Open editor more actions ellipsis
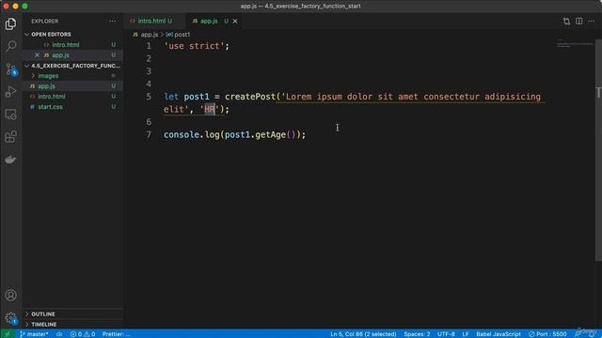The image size is (602, 338). (592, 21)
